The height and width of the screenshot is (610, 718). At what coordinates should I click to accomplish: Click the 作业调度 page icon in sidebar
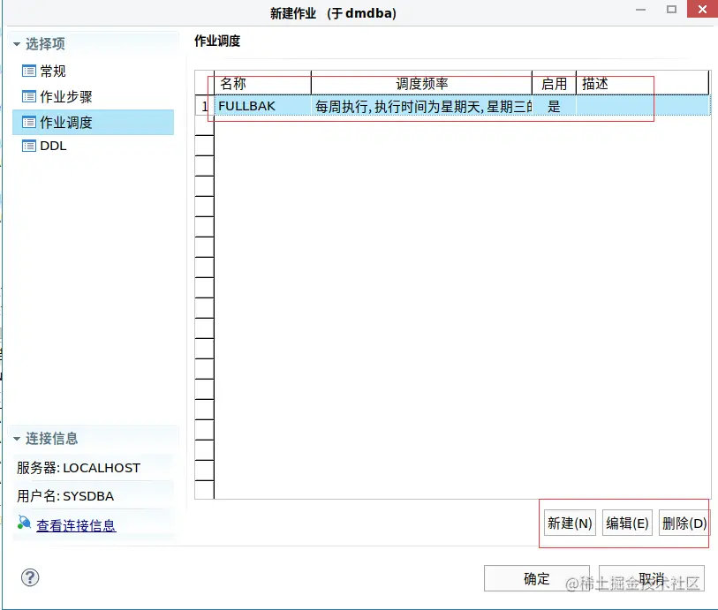[29, 123]
